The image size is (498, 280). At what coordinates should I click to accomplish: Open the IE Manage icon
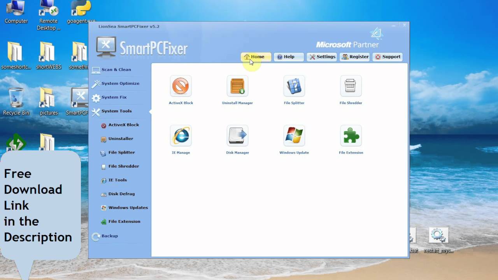(x=181, y=136)
